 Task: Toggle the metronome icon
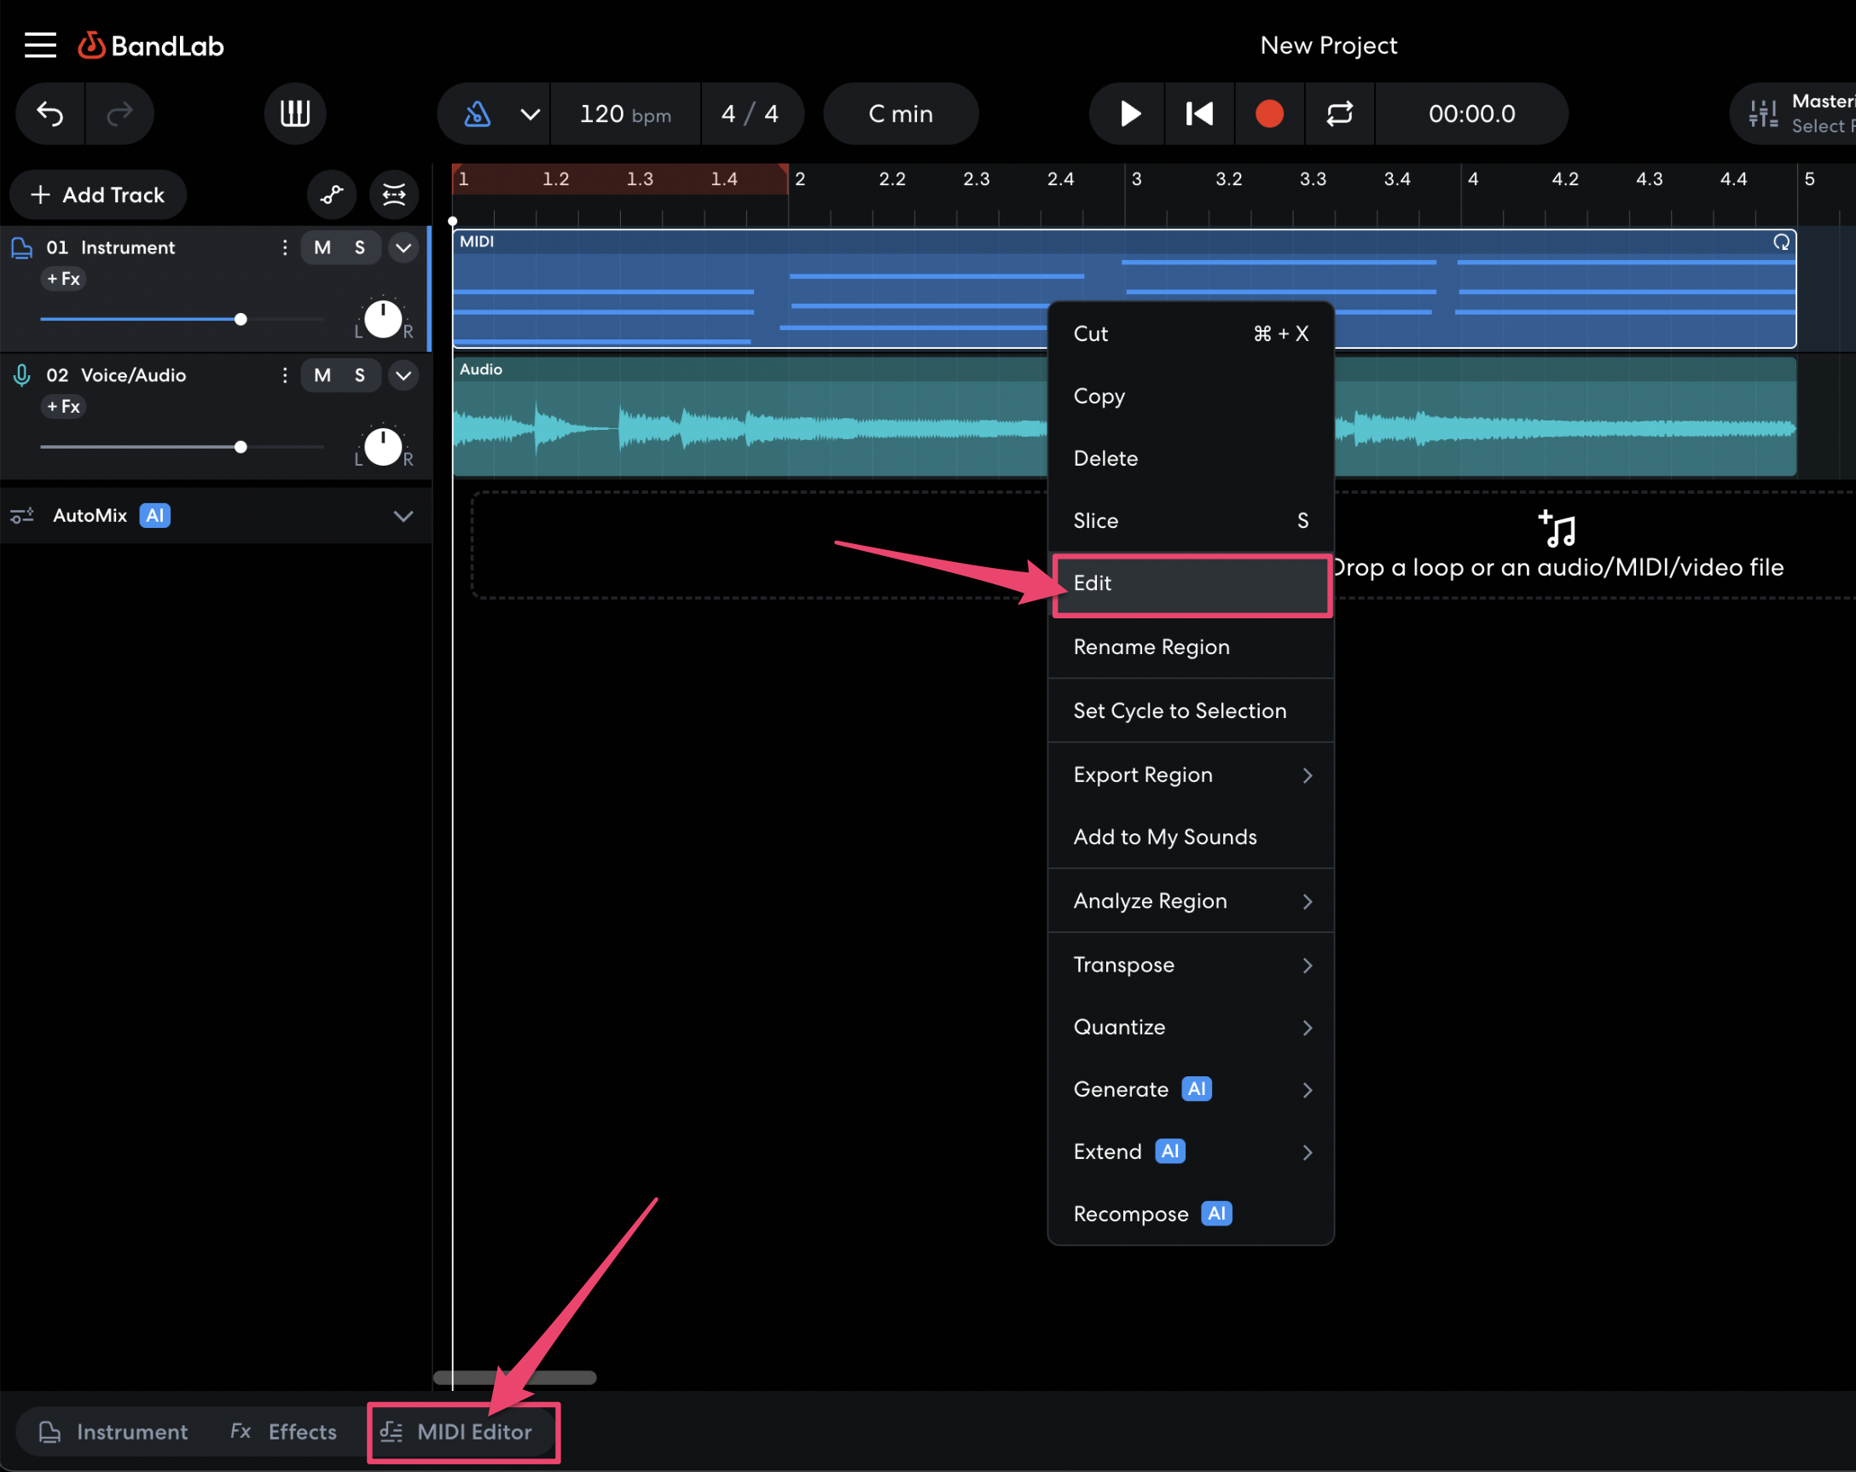(x=478, y=113)
